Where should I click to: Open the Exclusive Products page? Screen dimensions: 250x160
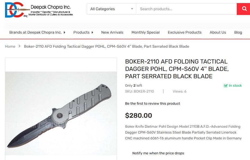184,32
